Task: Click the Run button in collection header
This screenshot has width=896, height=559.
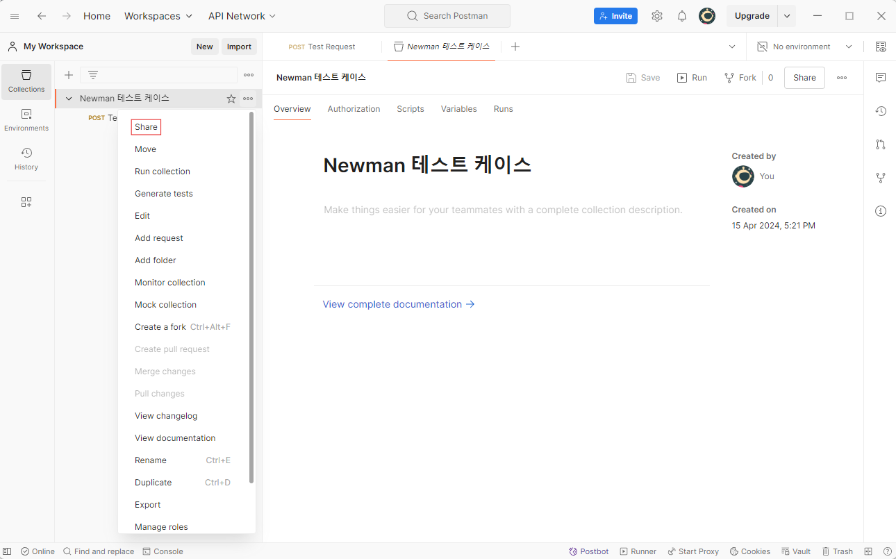Action: pyautogui.click(x=692, y=78)
